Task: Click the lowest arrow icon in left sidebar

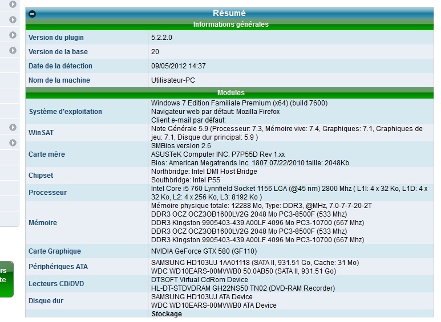Action: coord(13,143)
